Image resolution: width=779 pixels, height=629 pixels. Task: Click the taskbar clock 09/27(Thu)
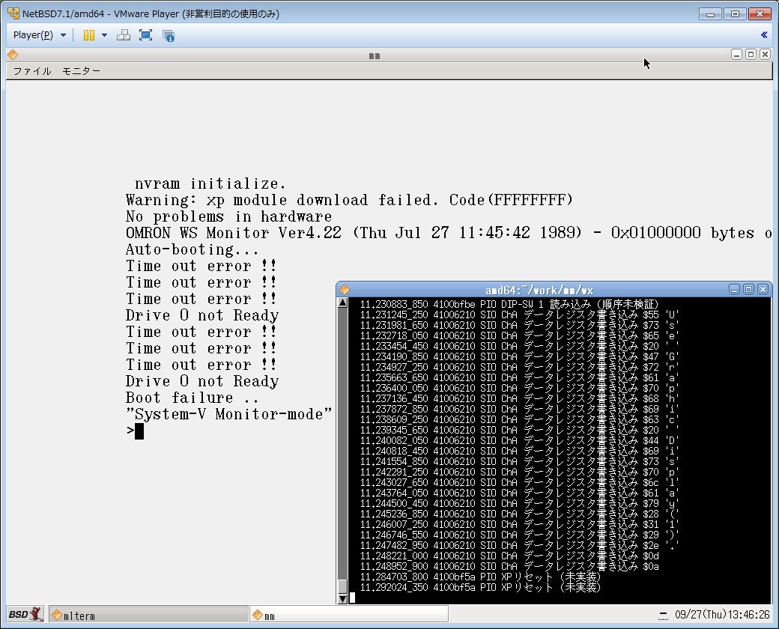(722, 615)
